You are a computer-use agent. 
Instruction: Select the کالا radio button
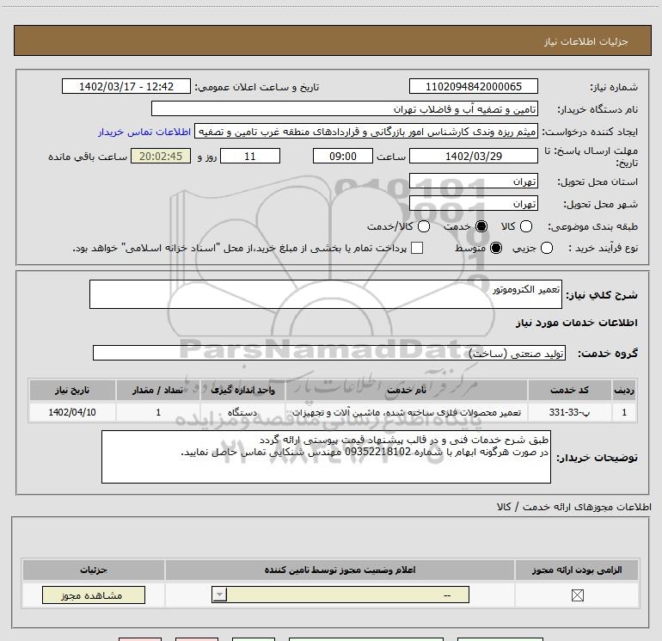coord(526,226)
